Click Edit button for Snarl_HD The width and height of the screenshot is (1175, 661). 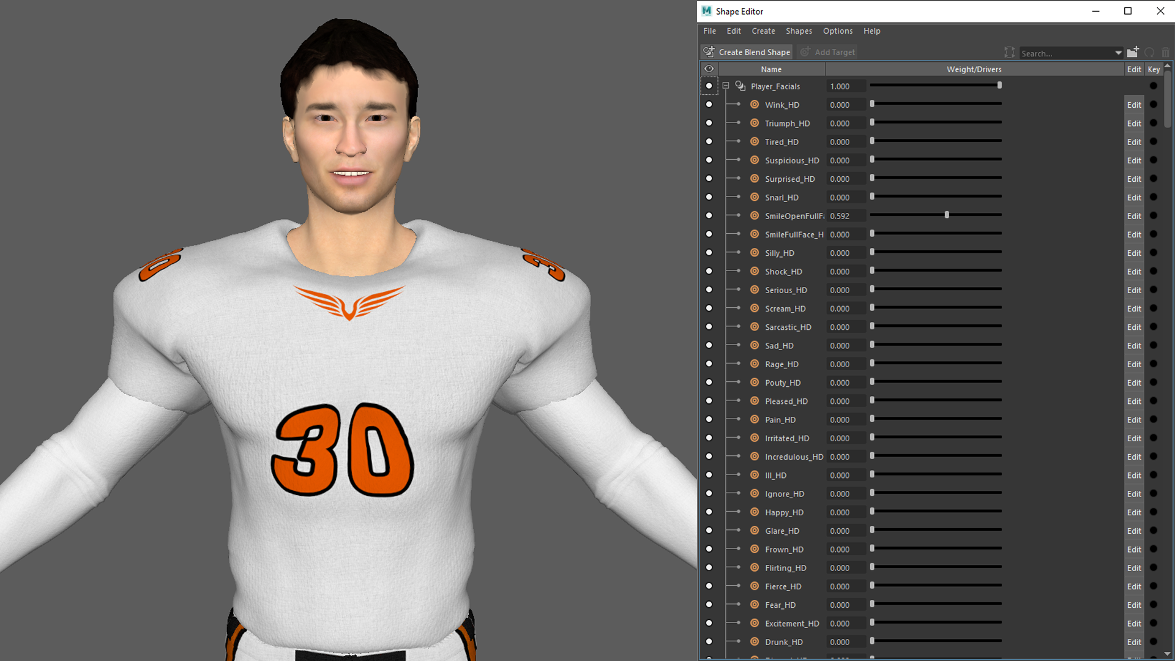click(1134, 198)
